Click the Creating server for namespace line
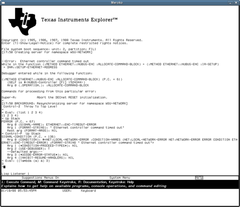 tap(47, 52)
